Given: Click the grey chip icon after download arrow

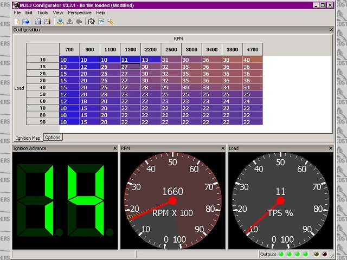Looking at the screenshot, I should 79,21.
